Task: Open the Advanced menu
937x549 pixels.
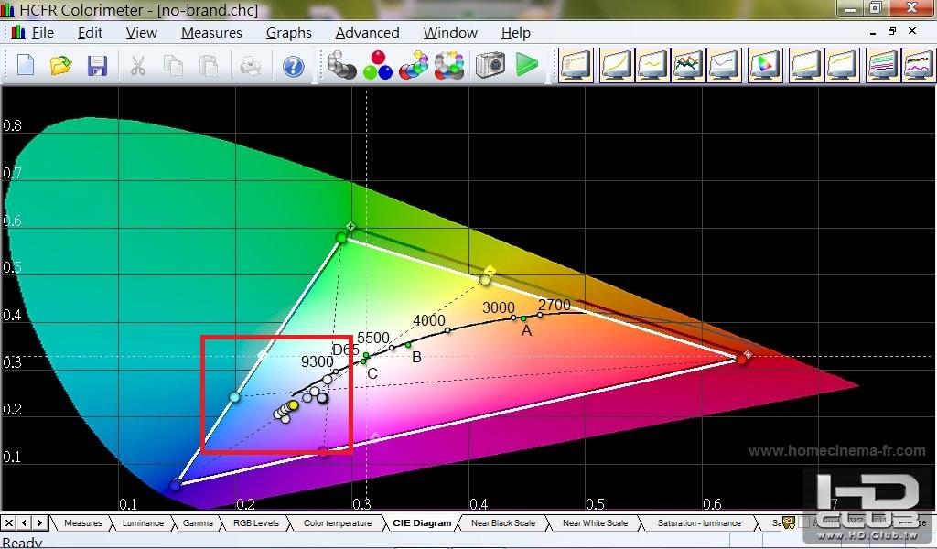Action: click(x=367, y=32)
